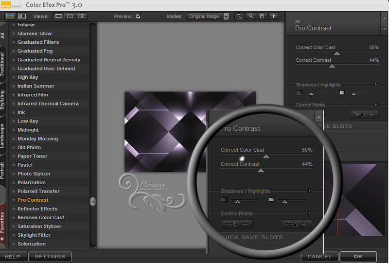Open the Original Image mode combo box
The image size is (389, 263).
coord(208,17)
